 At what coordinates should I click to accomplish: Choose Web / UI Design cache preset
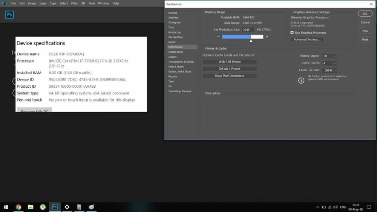230,62
